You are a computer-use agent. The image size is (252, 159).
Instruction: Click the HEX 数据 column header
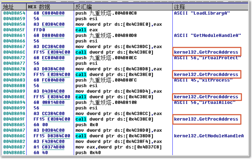pos(50,7)
